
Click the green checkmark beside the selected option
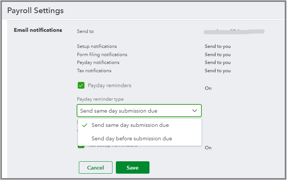pos(85,125)
